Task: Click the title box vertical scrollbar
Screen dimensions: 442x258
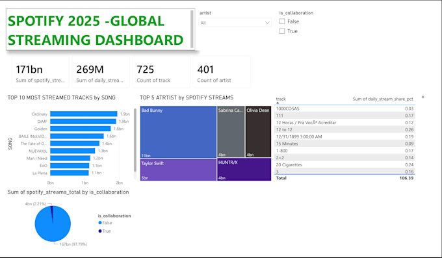Action: [192, 29]
